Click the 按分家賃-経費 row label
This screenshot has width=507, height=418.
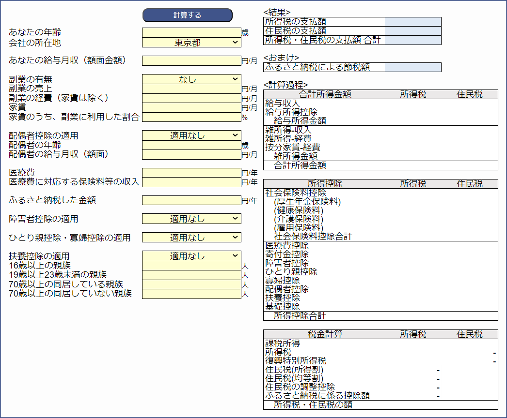click(x=293, y=147)
